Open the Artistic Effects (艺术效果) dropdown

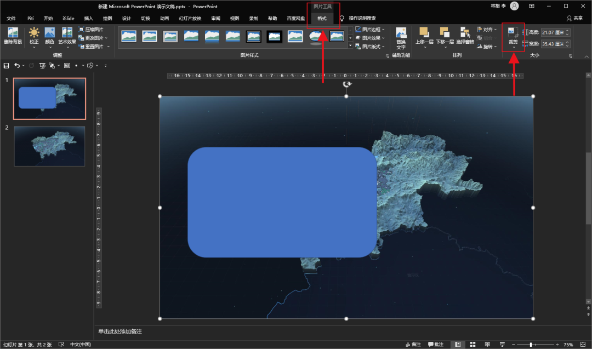[x=67, y=35]
